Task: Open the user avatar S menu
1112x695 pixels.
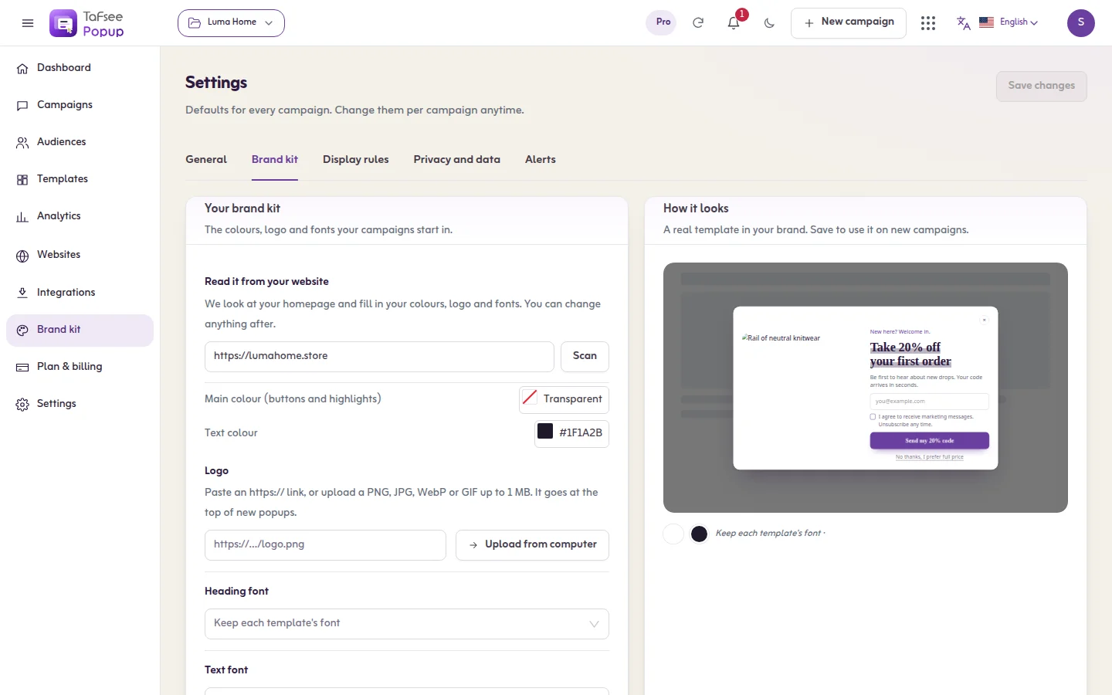Action: pos(1081,23)
